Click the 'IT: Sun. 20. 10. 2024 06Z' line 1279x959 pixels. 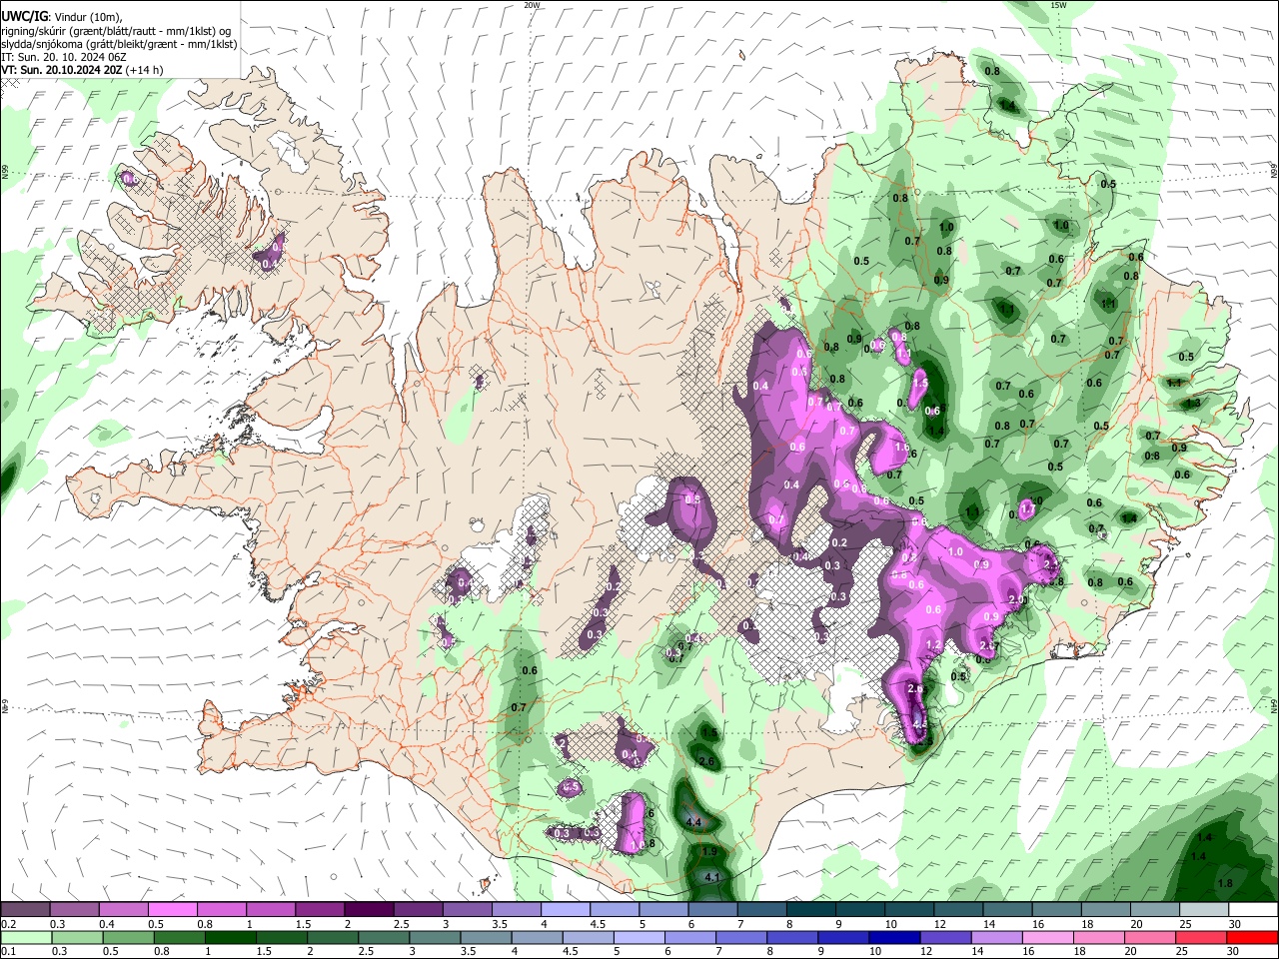tap(64, 57)
